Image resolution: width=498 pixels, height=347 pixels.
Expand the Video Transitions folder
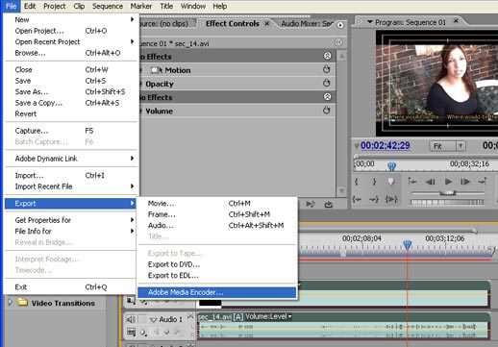click(x=10, y=302)
